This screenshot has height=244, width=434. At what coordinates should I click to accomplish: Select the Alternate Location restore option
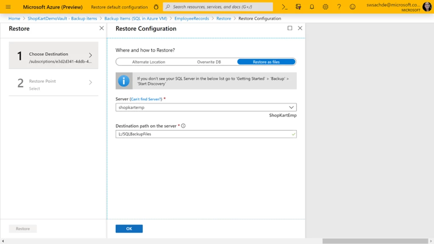coord(149,62)
